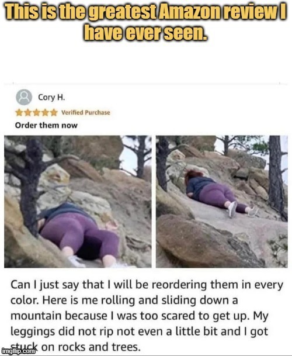Click the gray reviewer avatar icon
The image size is (292, 356).
[x=24, y=97]
